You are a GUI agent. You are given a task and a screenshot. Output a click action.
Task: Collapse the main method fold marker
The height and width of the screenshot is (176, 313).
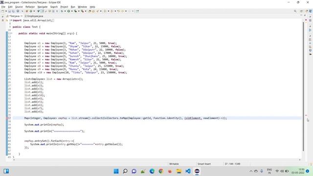point(11,33)
